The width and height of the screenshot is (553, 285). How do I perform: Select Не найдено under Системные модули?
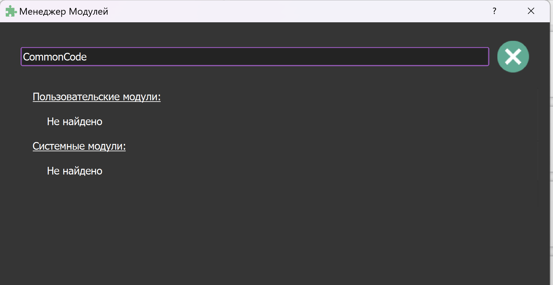(x=74, y=171)
